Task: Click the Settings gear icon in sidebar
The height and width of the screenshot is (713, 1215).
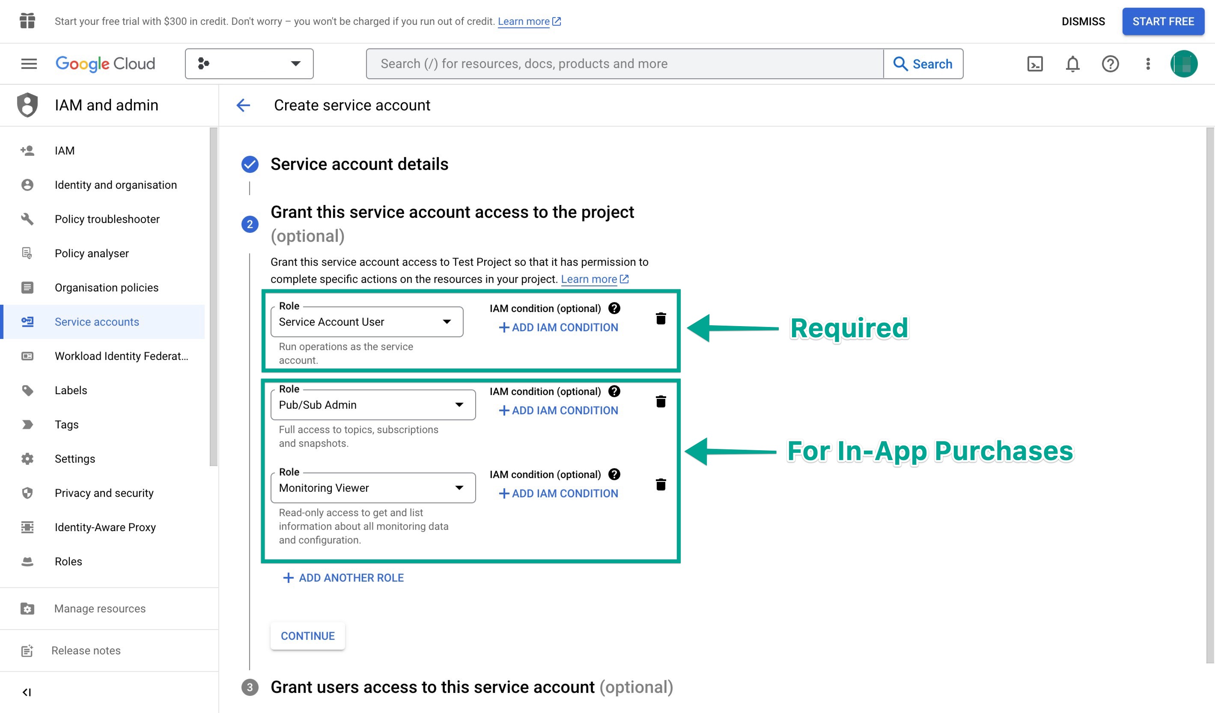Action: pos(27,458)
